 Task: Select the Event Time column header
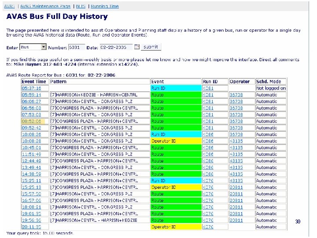[x=35, y=82]
